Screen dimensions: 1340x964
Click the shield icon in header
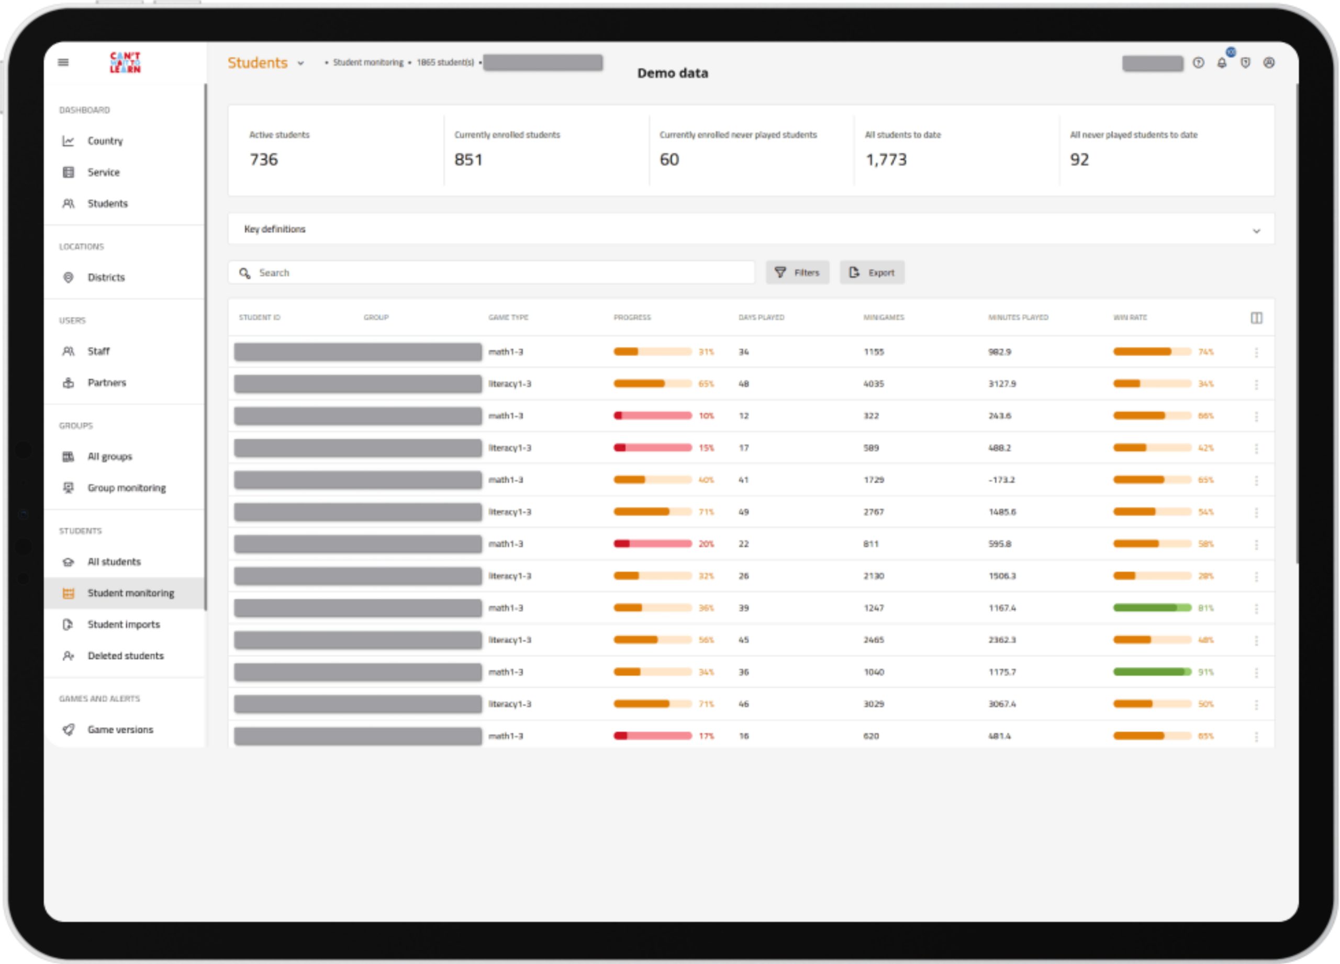coord(1245,63)
